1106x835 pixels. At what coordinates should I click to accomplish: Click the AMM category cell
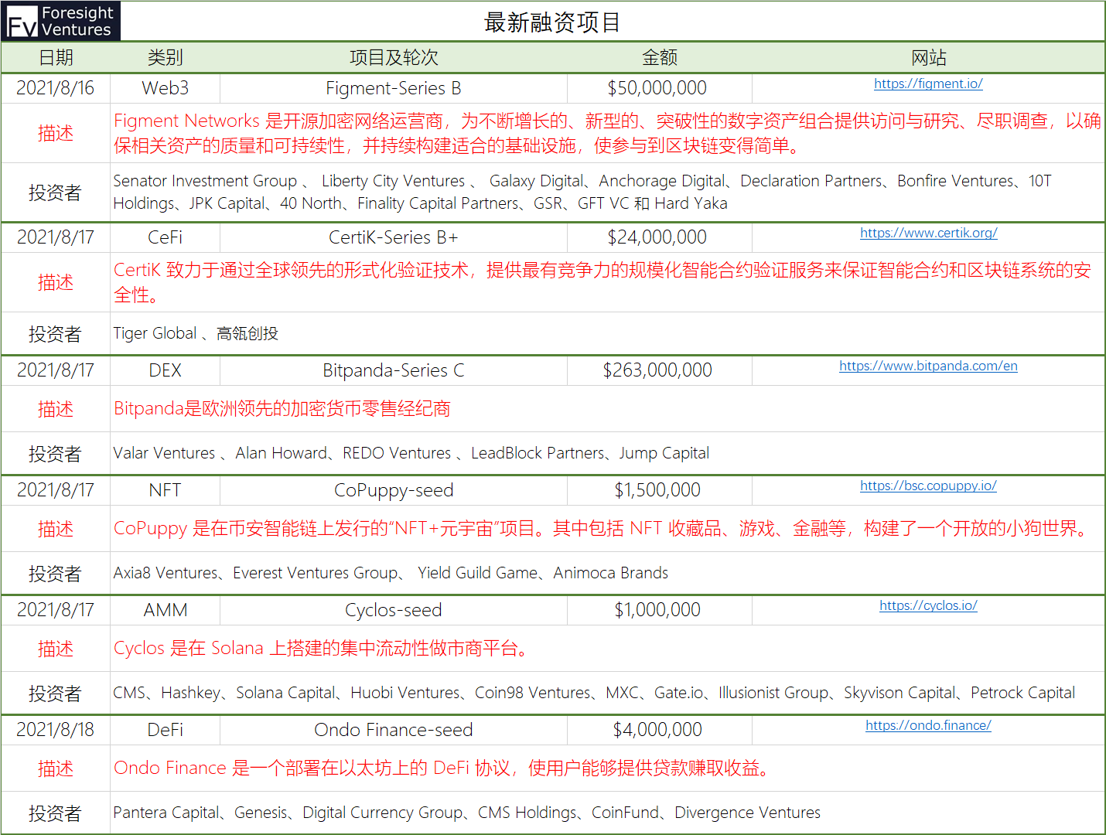166,610
